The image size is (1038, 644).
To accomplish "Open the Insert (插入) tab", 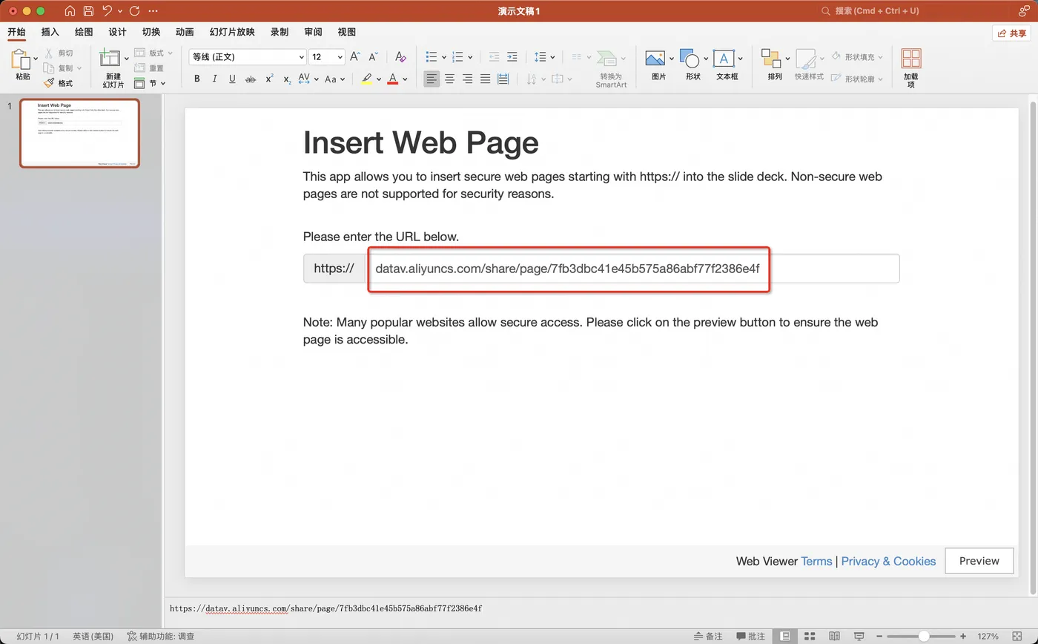I will [50, 32].
